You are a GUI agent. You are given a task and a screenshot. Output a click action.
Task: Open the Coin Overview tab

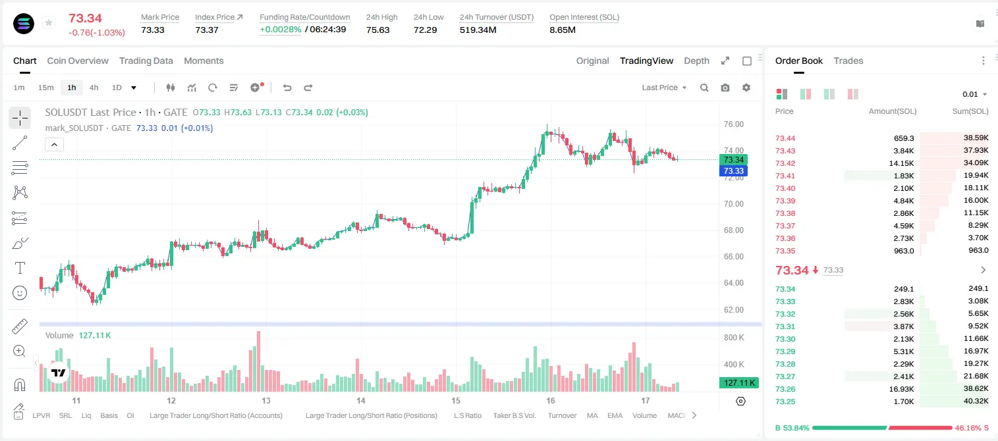[78, 61]
